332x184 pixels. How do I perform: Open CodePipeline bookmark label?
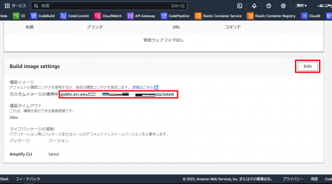click(179, 16)
